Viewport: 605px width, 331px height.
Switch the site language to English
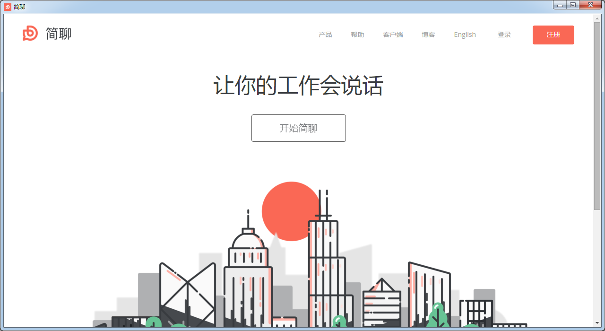click(x=465, y=34)
